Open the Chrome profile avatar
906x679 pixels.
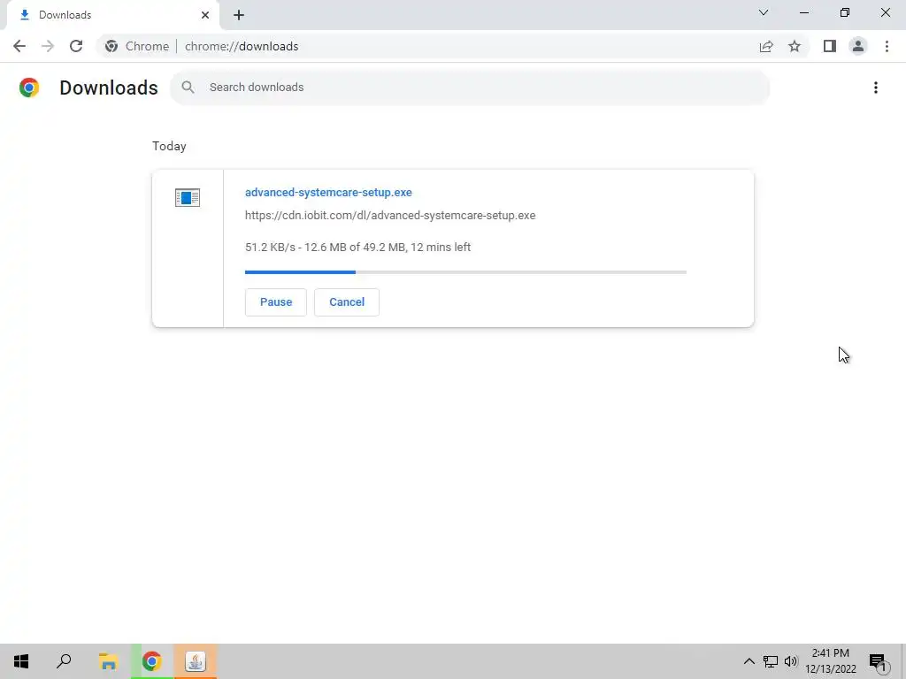(x=858, y=46)
